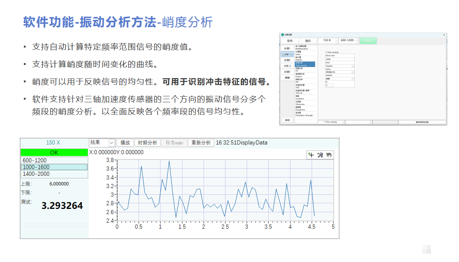Image resolution: width=459 pixels, height=262 pixels.
Task: Activate the zoom magnifier tool on the chart
Action: pyautogui.click(x=320, y=155)
